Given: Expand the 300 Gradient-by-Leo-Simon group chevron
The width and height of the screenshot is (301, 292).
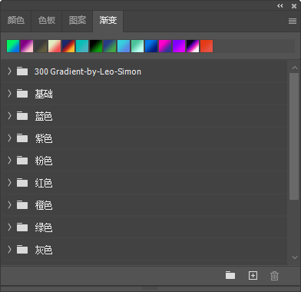Looking at the screenshot, I should point(9,71).
